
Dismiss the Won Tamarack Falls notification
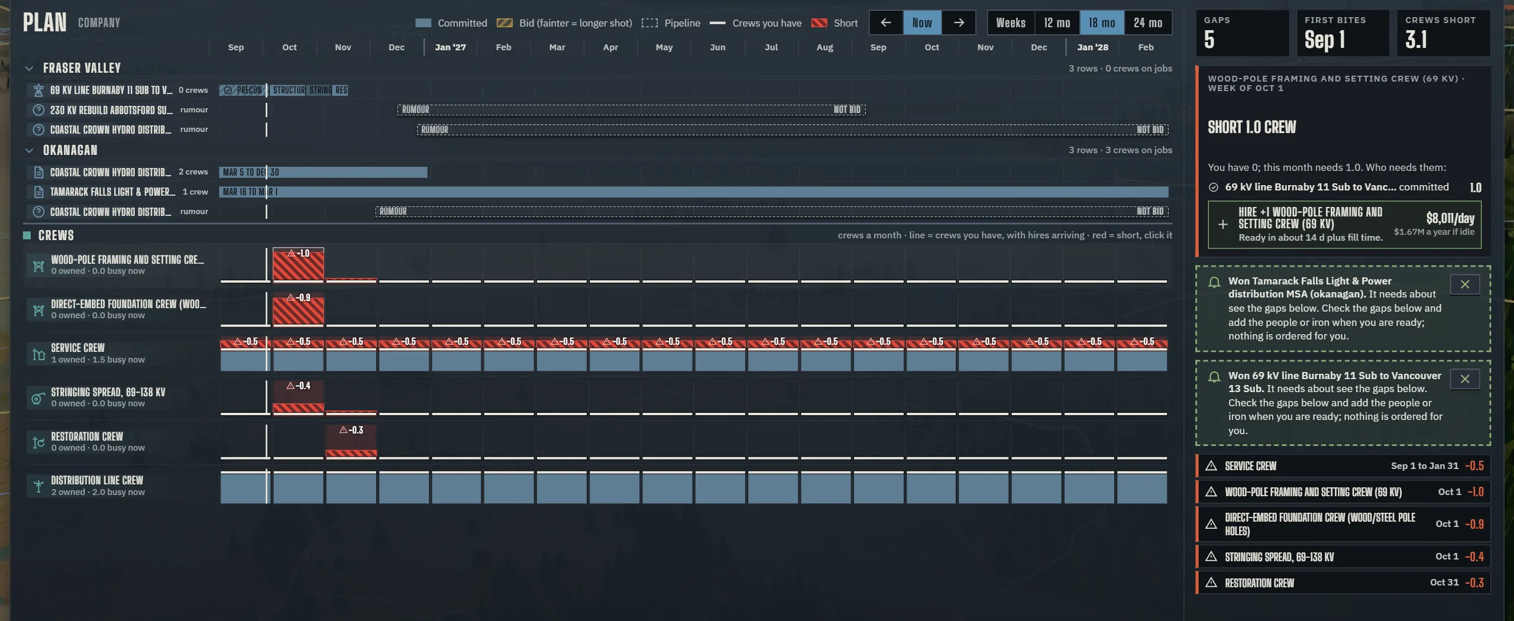pos(1465,284)
